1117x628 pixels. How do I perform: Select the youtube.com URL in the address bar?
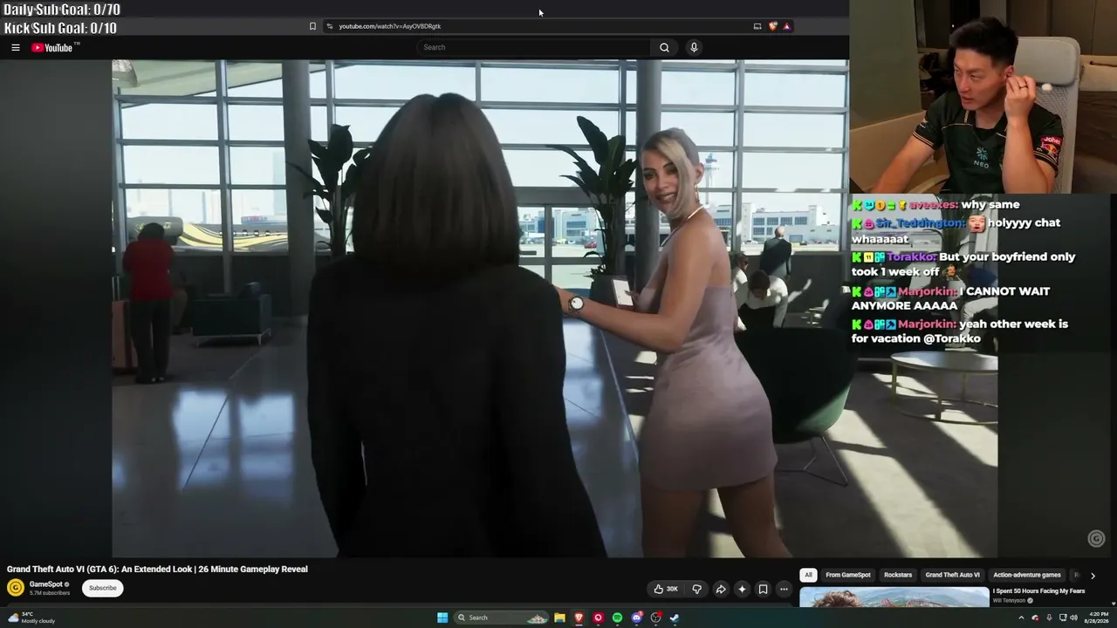click(389, 26)
